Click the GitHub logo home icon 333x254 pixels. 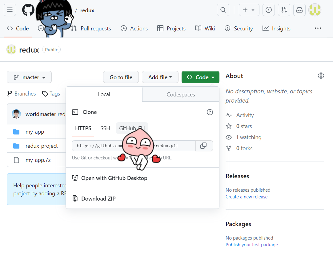click(x=28, y=10)
